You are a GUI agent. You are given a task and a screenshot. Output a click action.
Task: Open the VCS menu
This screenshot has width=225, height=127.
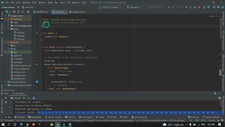(x=69, y=2)
